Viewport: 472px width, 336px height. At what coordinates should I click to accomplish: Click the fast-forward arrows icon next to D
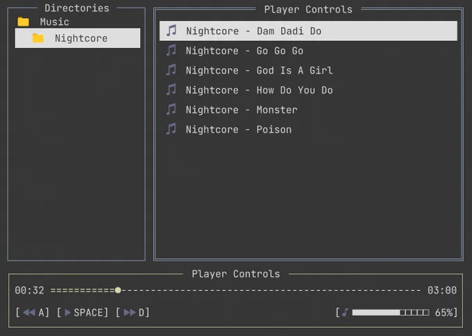pos(130,312)
